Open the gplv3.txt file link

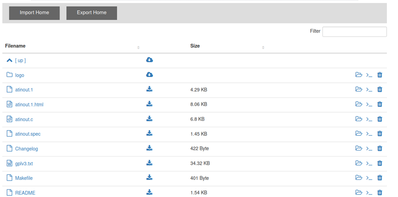(24, 164)
